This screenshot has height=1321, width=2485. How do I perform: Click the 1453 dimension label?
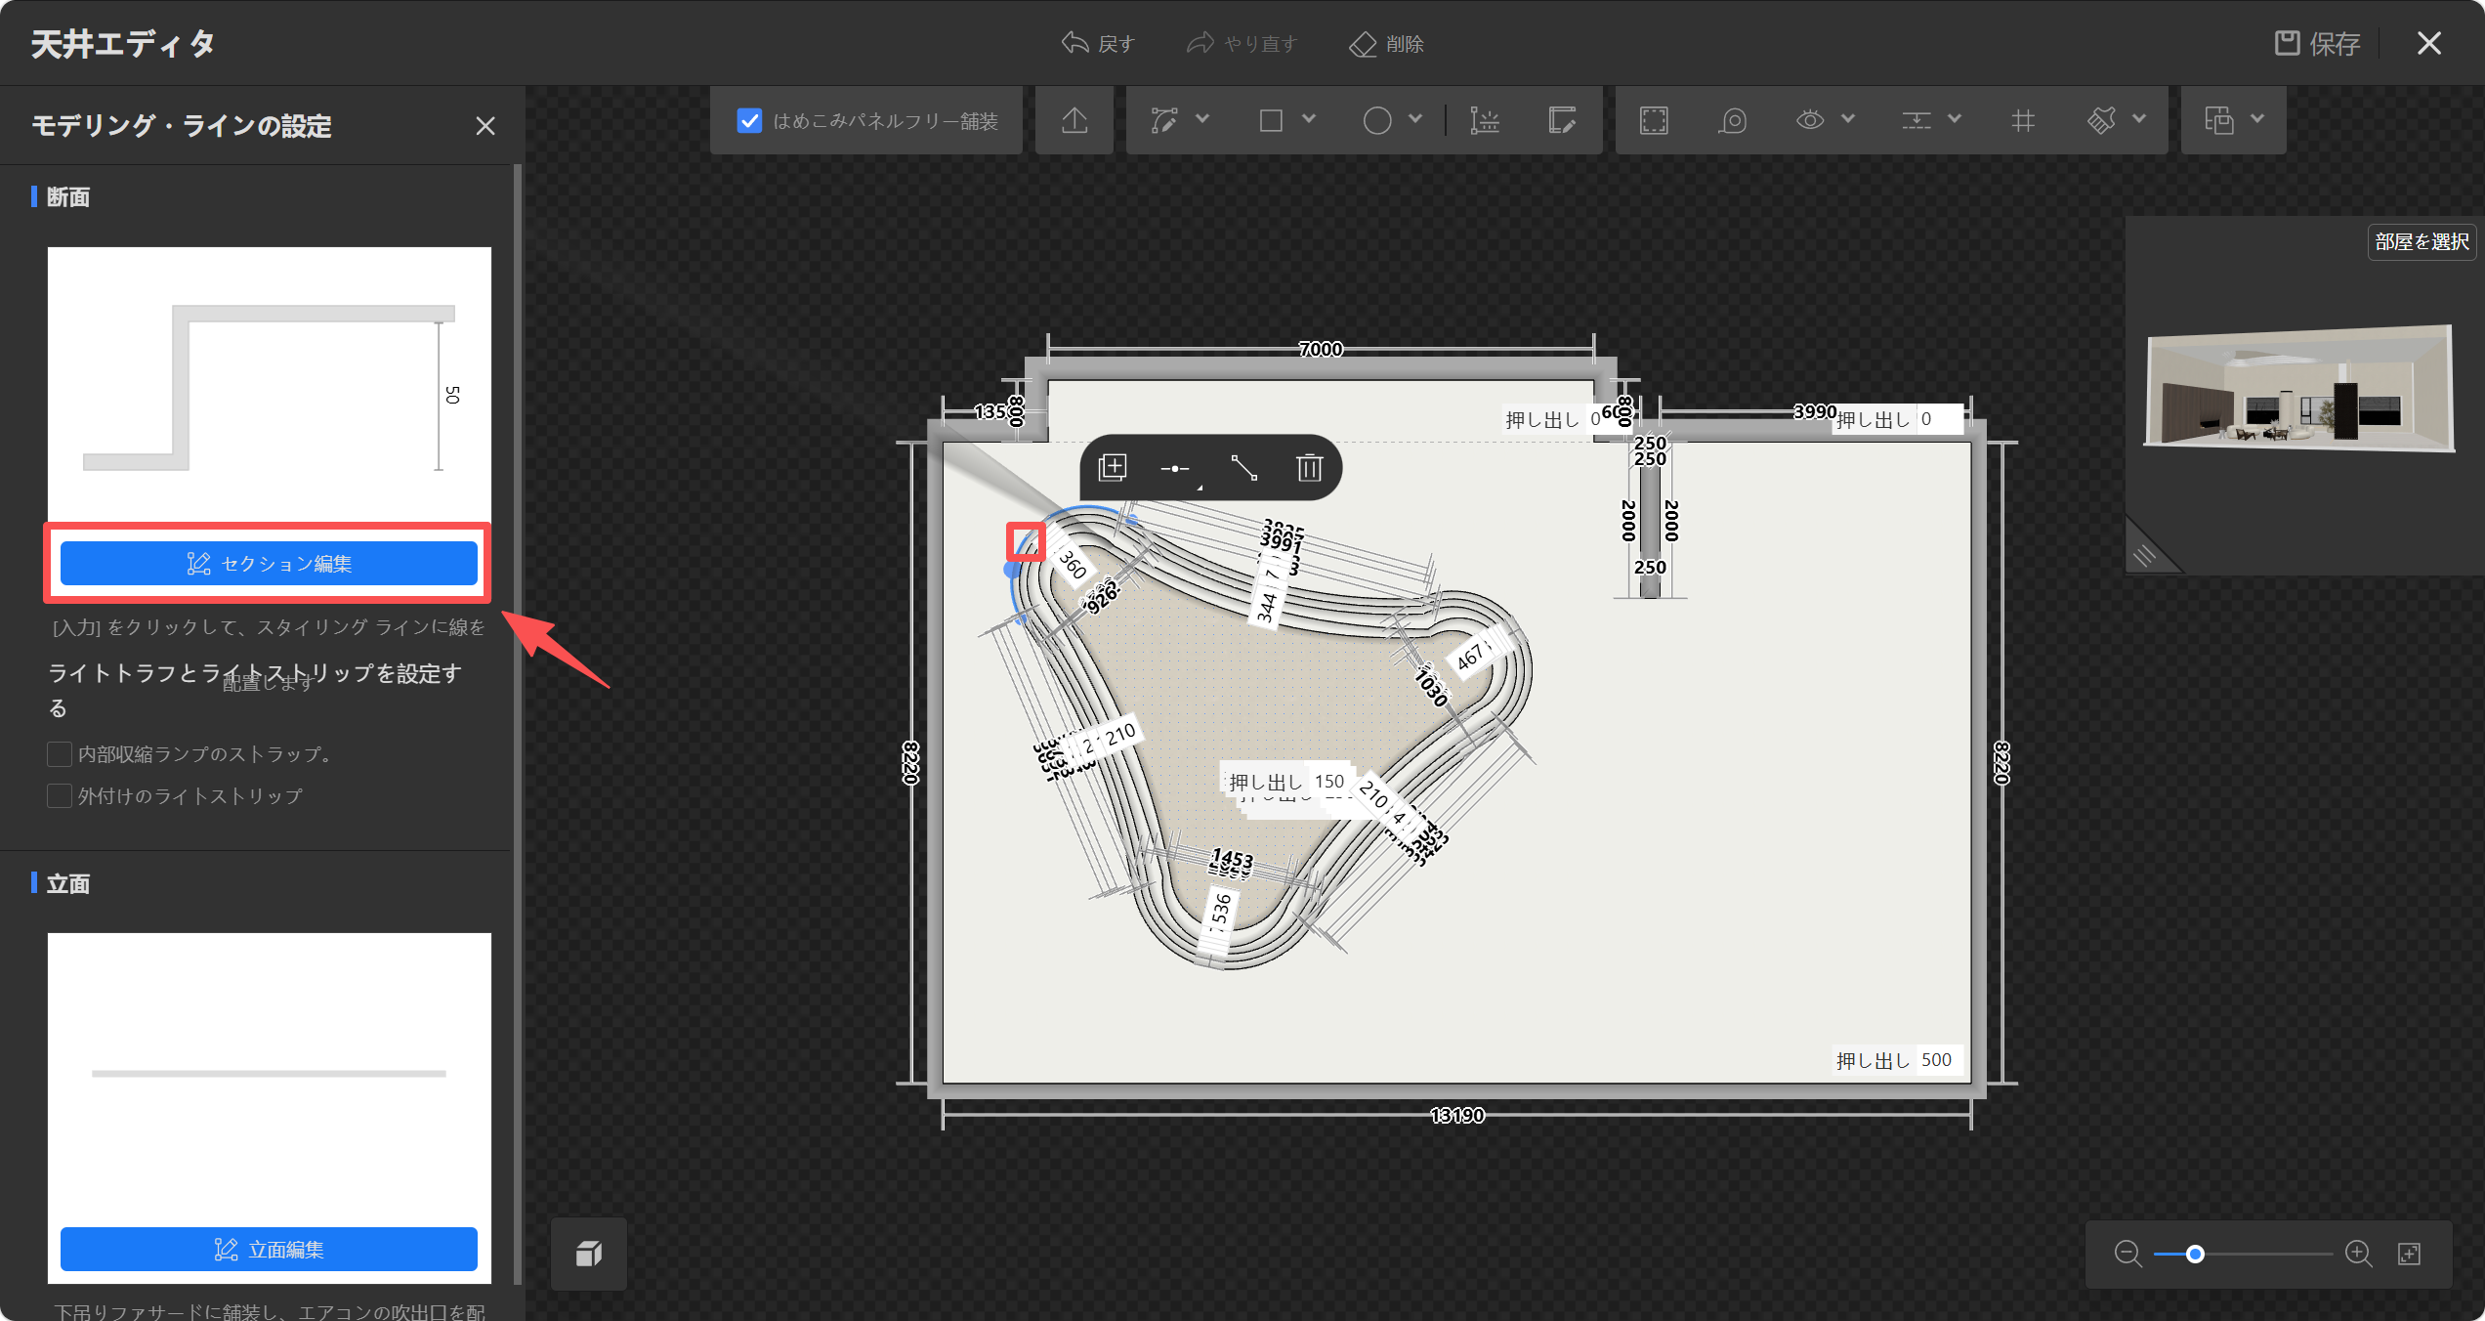[1233, 859]
